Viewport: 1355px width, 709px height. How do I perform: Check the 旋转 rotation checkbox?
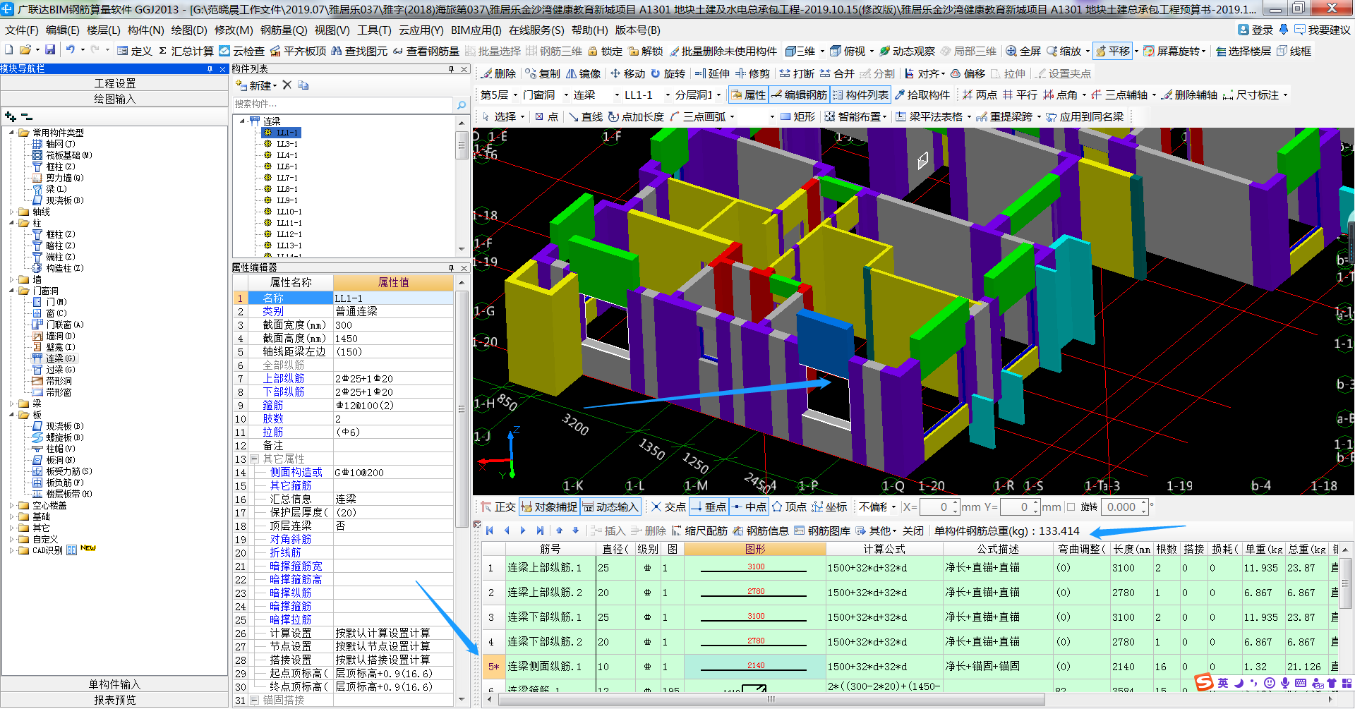pyautogui.click(x=1071, y=507)
